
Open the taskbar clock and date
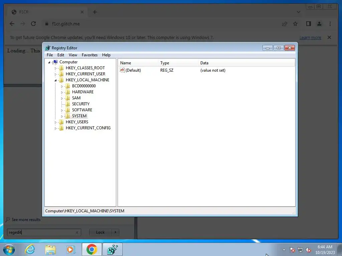pyautogui.click(x=325, y=250)
